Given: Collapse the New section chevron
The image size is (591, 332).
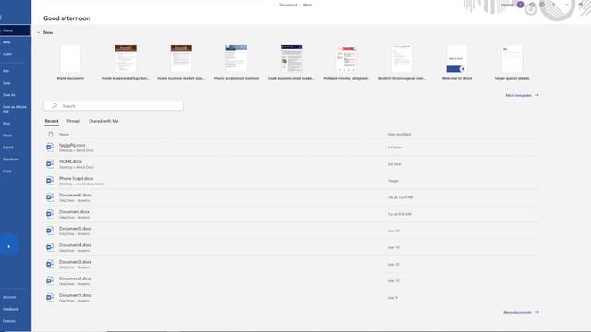Looking at the screenshot, I should tap(39, 33).
